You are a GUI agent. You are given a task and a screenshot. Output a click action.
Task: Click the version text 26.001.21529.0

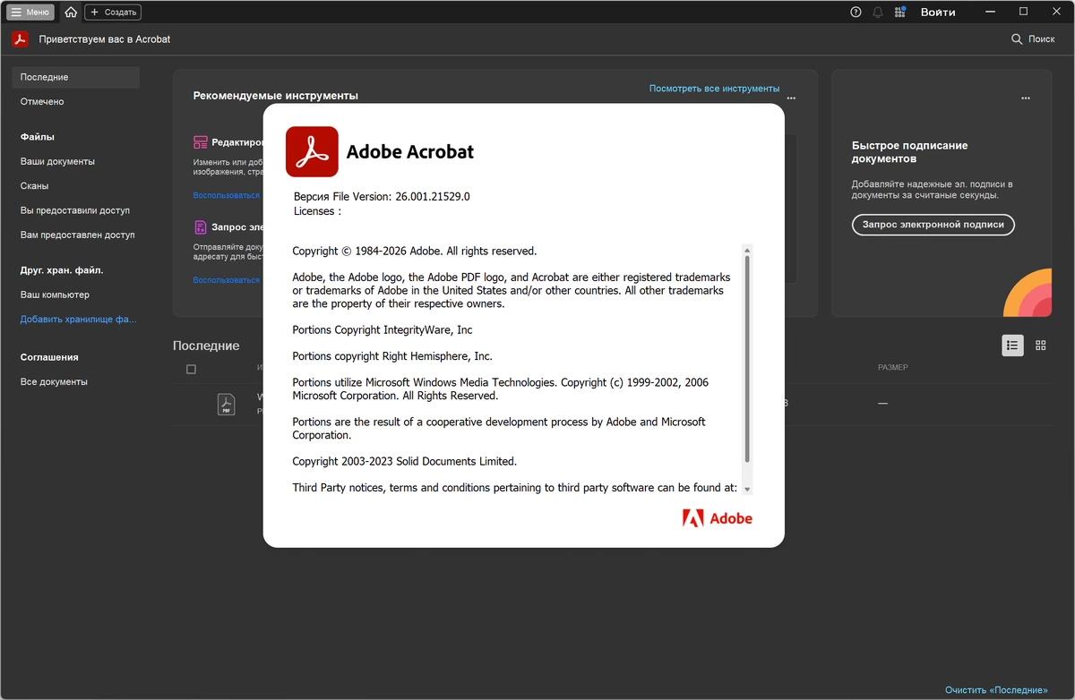point(433,197)
